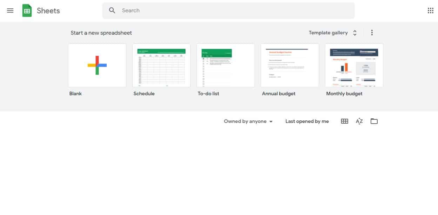Click in the Search field
The height and width of the screenshot is (215, 438).
228,11
